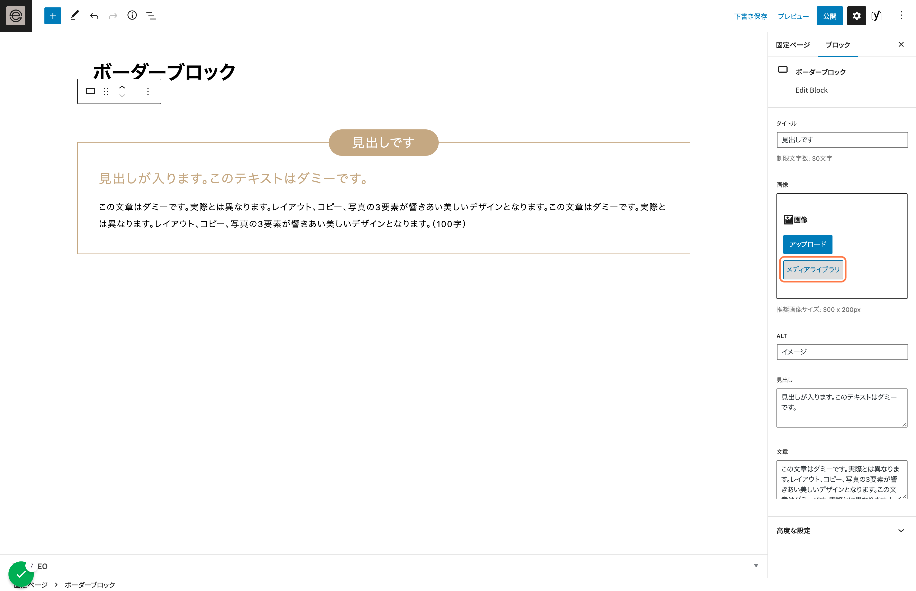Click the 文章 textarea in the sidebar
The image size is (916, 591).
coord(841,479)
